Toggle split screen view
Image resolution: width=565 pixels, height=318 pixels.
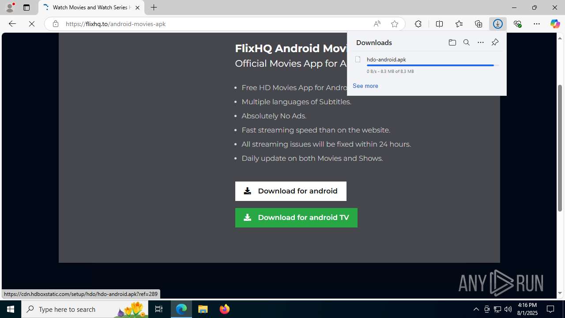439,24
